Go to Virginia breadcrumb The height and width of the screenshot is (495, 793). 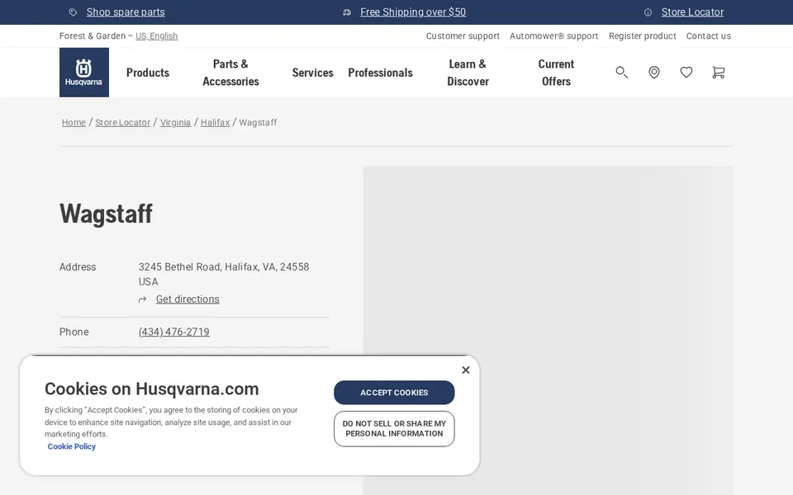(x=175, y=122)
